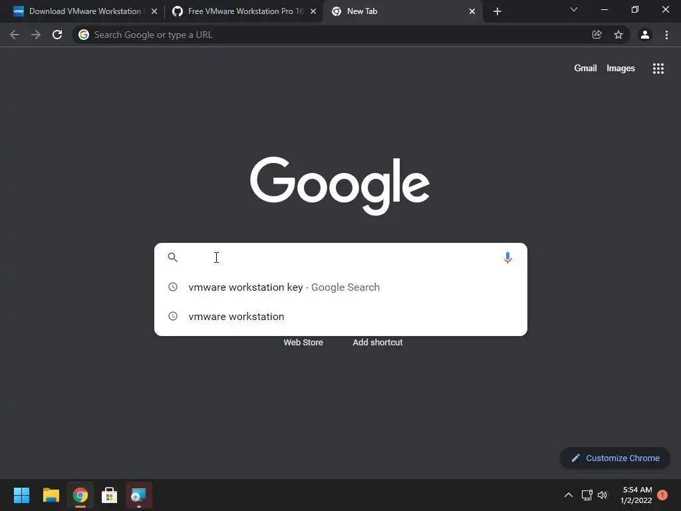The height and width of the screenshot is (511, 681).
Task: Open a new browser tab
Action: 497,11
